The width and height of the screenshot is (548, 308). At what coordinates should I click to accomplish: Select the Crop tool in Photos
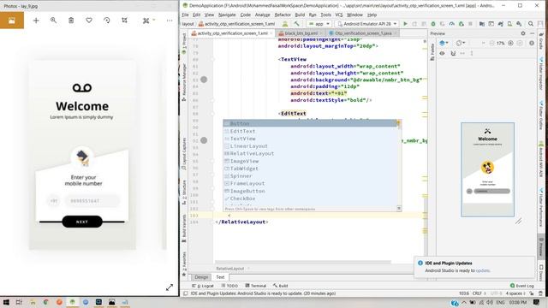click(124, 21)
